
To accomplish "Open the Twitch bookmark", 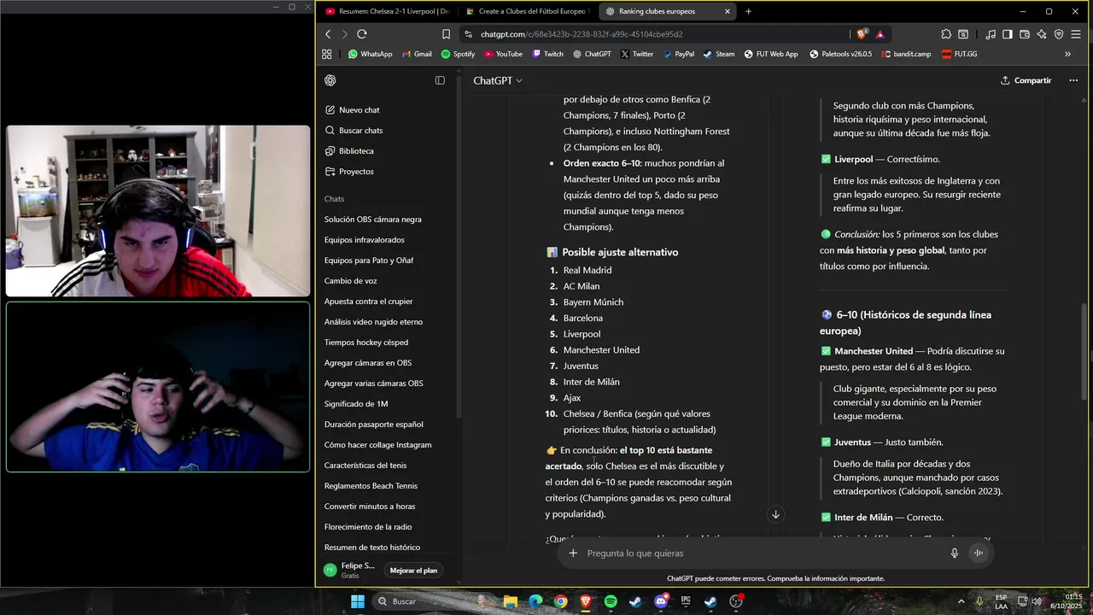I will 547,54.
